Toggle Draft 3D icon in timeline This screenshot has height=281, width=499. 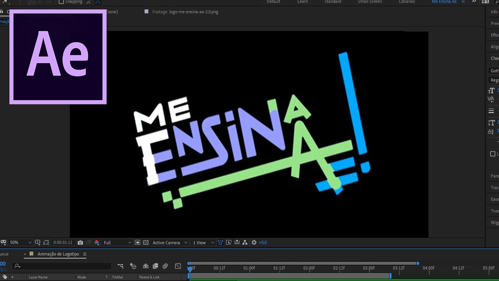(133, 266)
